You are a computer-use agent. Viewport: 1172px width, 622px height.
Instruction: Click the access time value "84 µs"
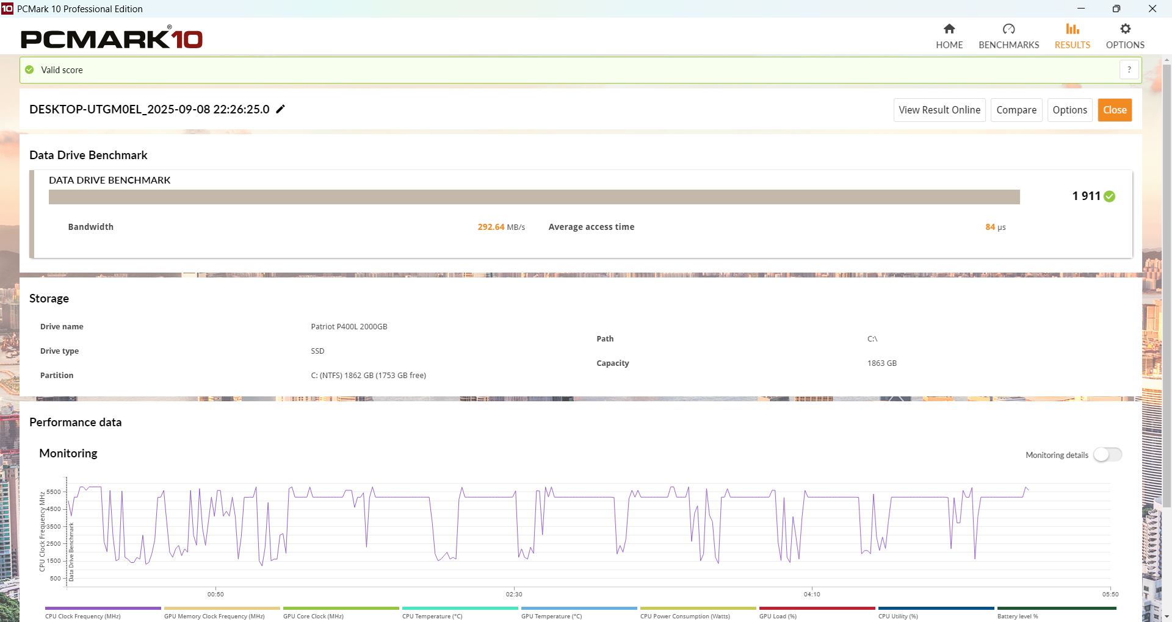click(996, 227)
